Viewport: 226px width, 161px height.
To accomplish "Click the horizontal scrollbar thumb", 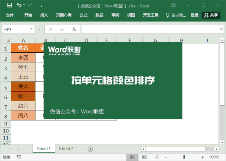I will [176, 149].
